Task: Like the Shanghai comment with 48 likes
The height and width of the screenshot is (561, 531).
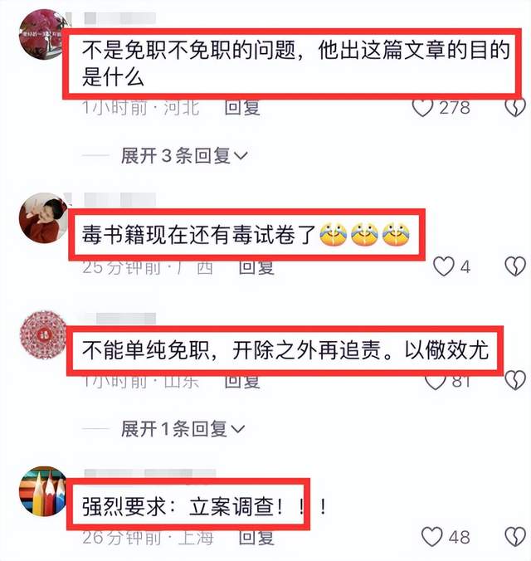Action: click(432, 537)
